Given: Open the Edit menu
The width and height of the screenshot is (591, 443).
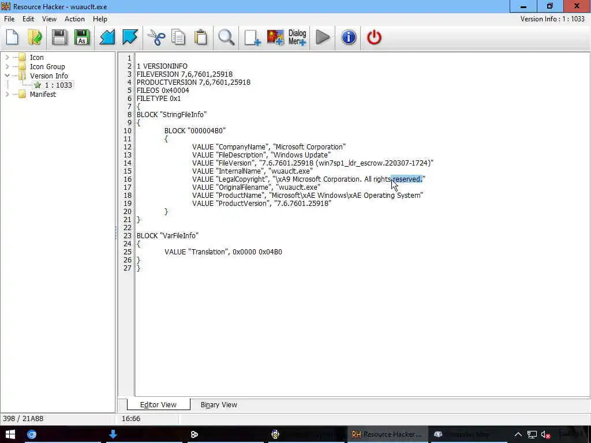Looking at the screenshot, I should point(28,19).
